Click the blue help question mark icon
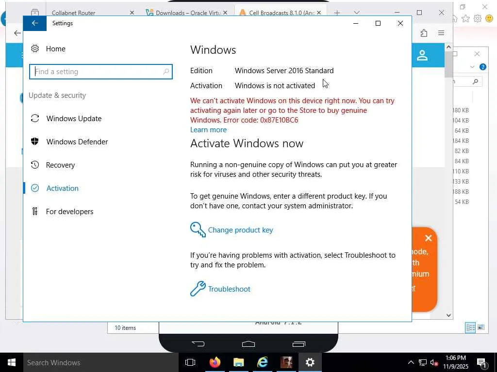The width and height of the screenshot is (497, 372). pos(483,67)
